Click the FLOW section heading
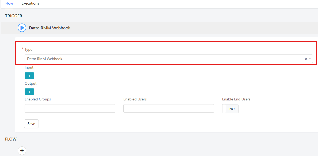318x156 pixels. pos(11,139)
